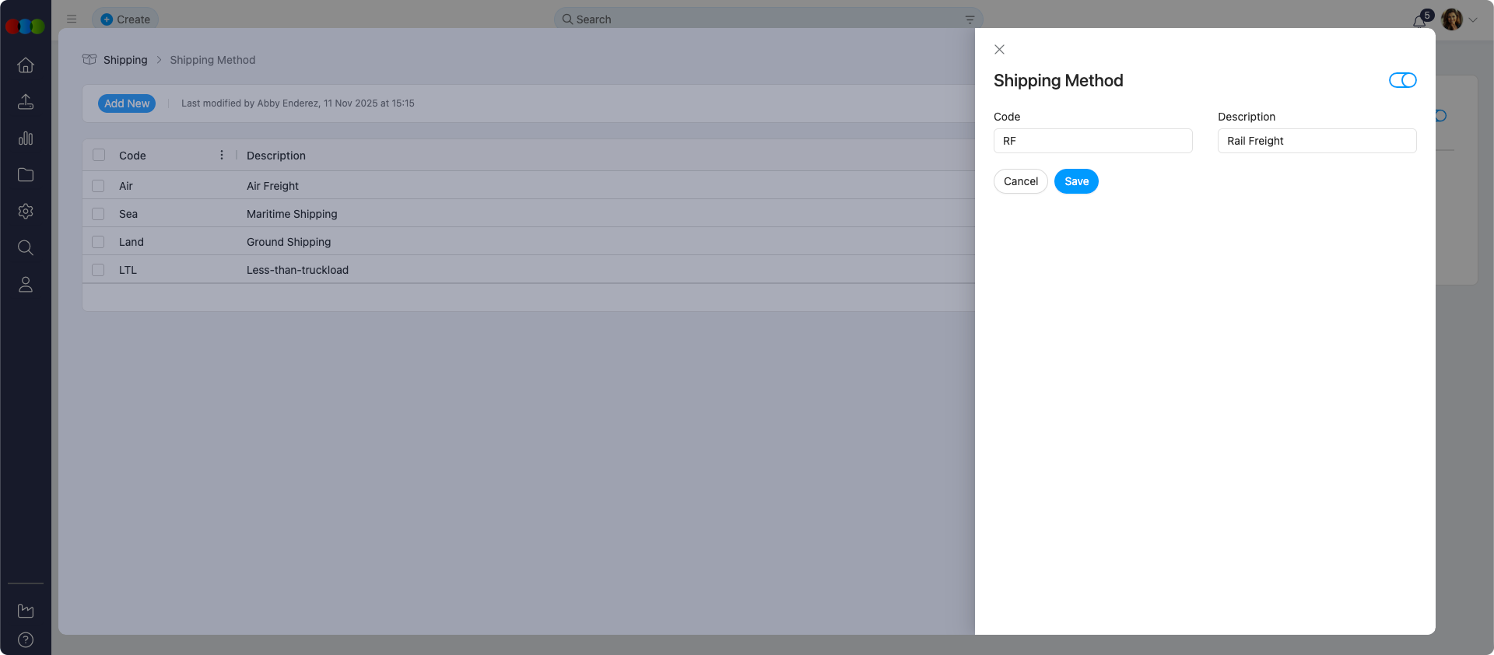The width and height of the screenshot is (1494, 655).
Task: Open the notifications bell with badge 5
Action: click(x=1421, y=19)
